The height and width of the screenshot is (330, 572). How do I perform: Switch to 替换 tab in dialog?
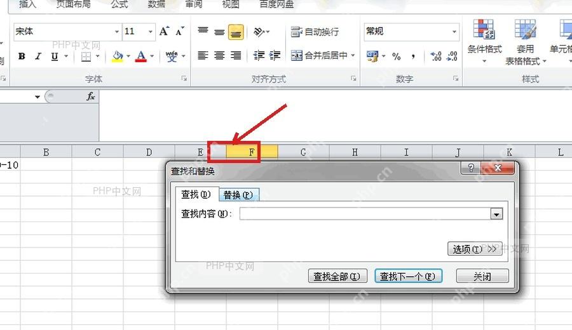[238, 195]
